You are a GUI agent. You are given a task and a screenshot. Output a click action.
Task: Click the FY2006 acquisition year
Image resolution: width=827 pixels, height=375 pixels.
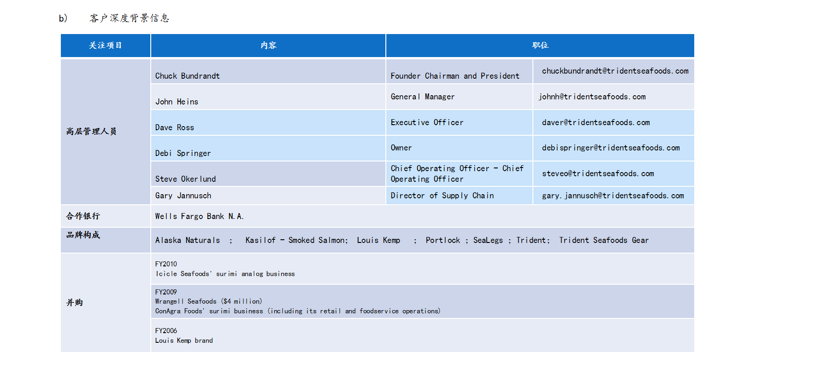[x=166, y=331]
